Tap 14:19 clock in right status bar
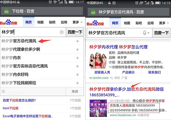Viewport: 171px width, 120px height. point(166,3)
